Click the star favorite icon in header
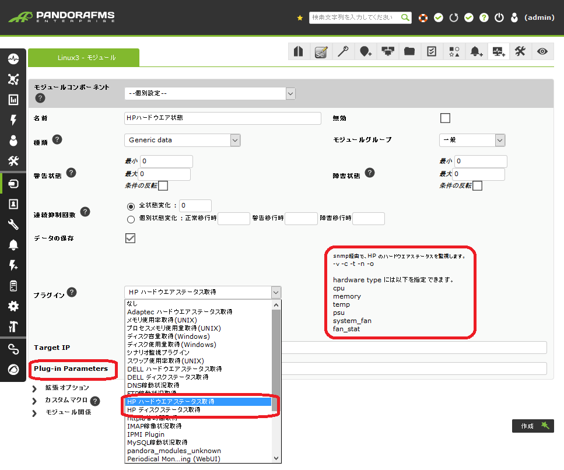 click(300, 17)
